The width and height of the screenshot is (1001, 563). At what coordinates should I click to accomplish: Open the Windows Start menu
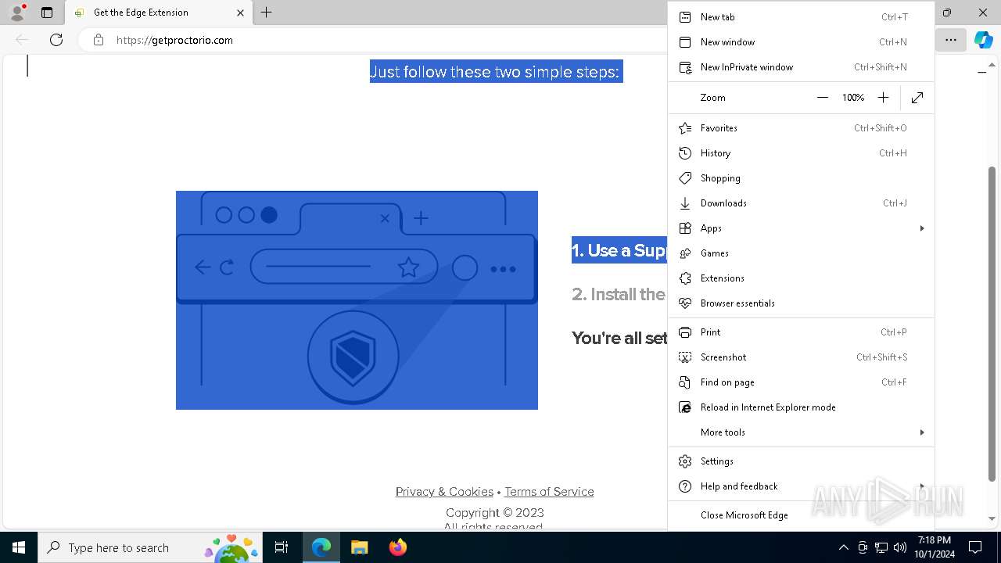19,547
